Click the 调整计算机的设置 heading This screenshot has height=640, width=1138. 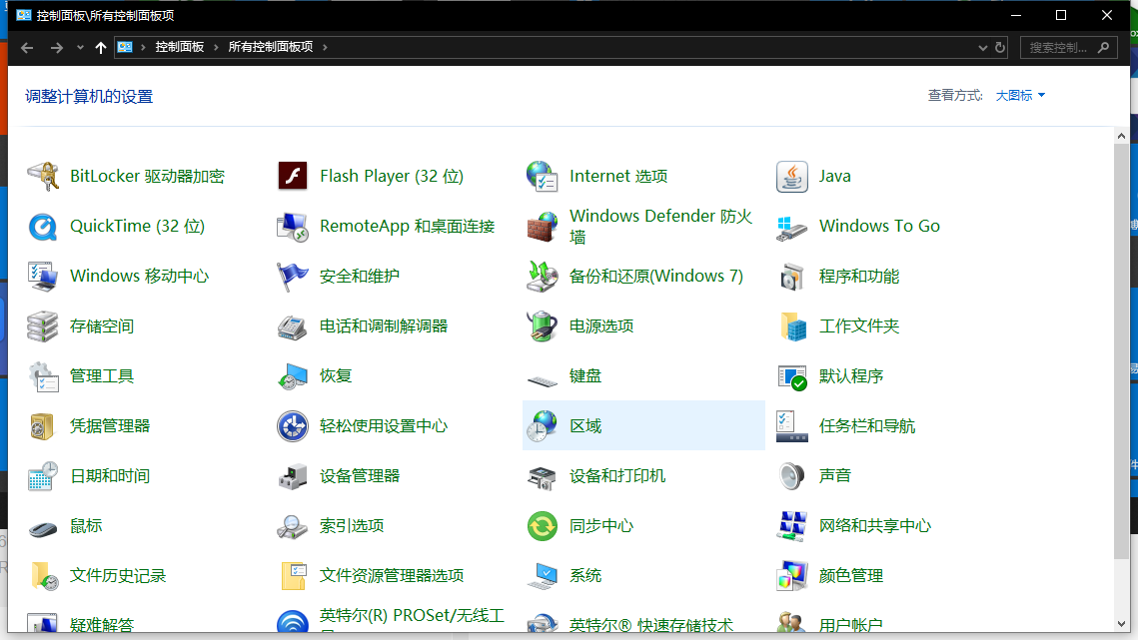coord(89,97)
